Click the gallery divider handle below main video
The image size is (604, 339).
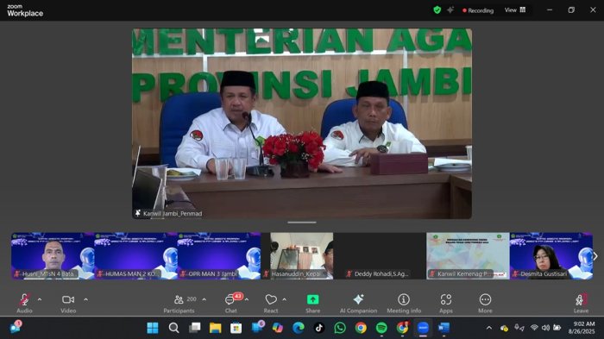(x=302, y=223)
